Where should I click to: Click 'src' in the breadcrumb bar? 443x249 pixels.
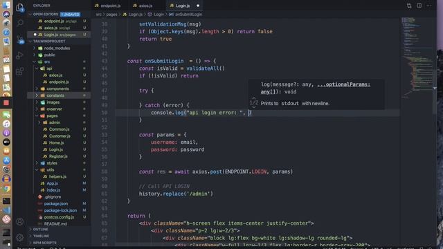coord(98,15)
